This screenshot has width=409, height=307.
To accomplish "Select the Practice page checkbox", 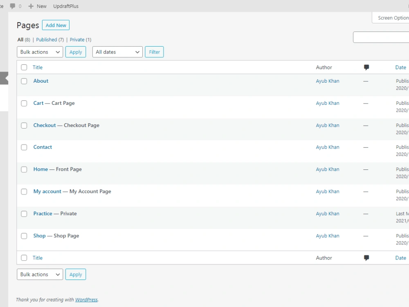I will [24, 214].
